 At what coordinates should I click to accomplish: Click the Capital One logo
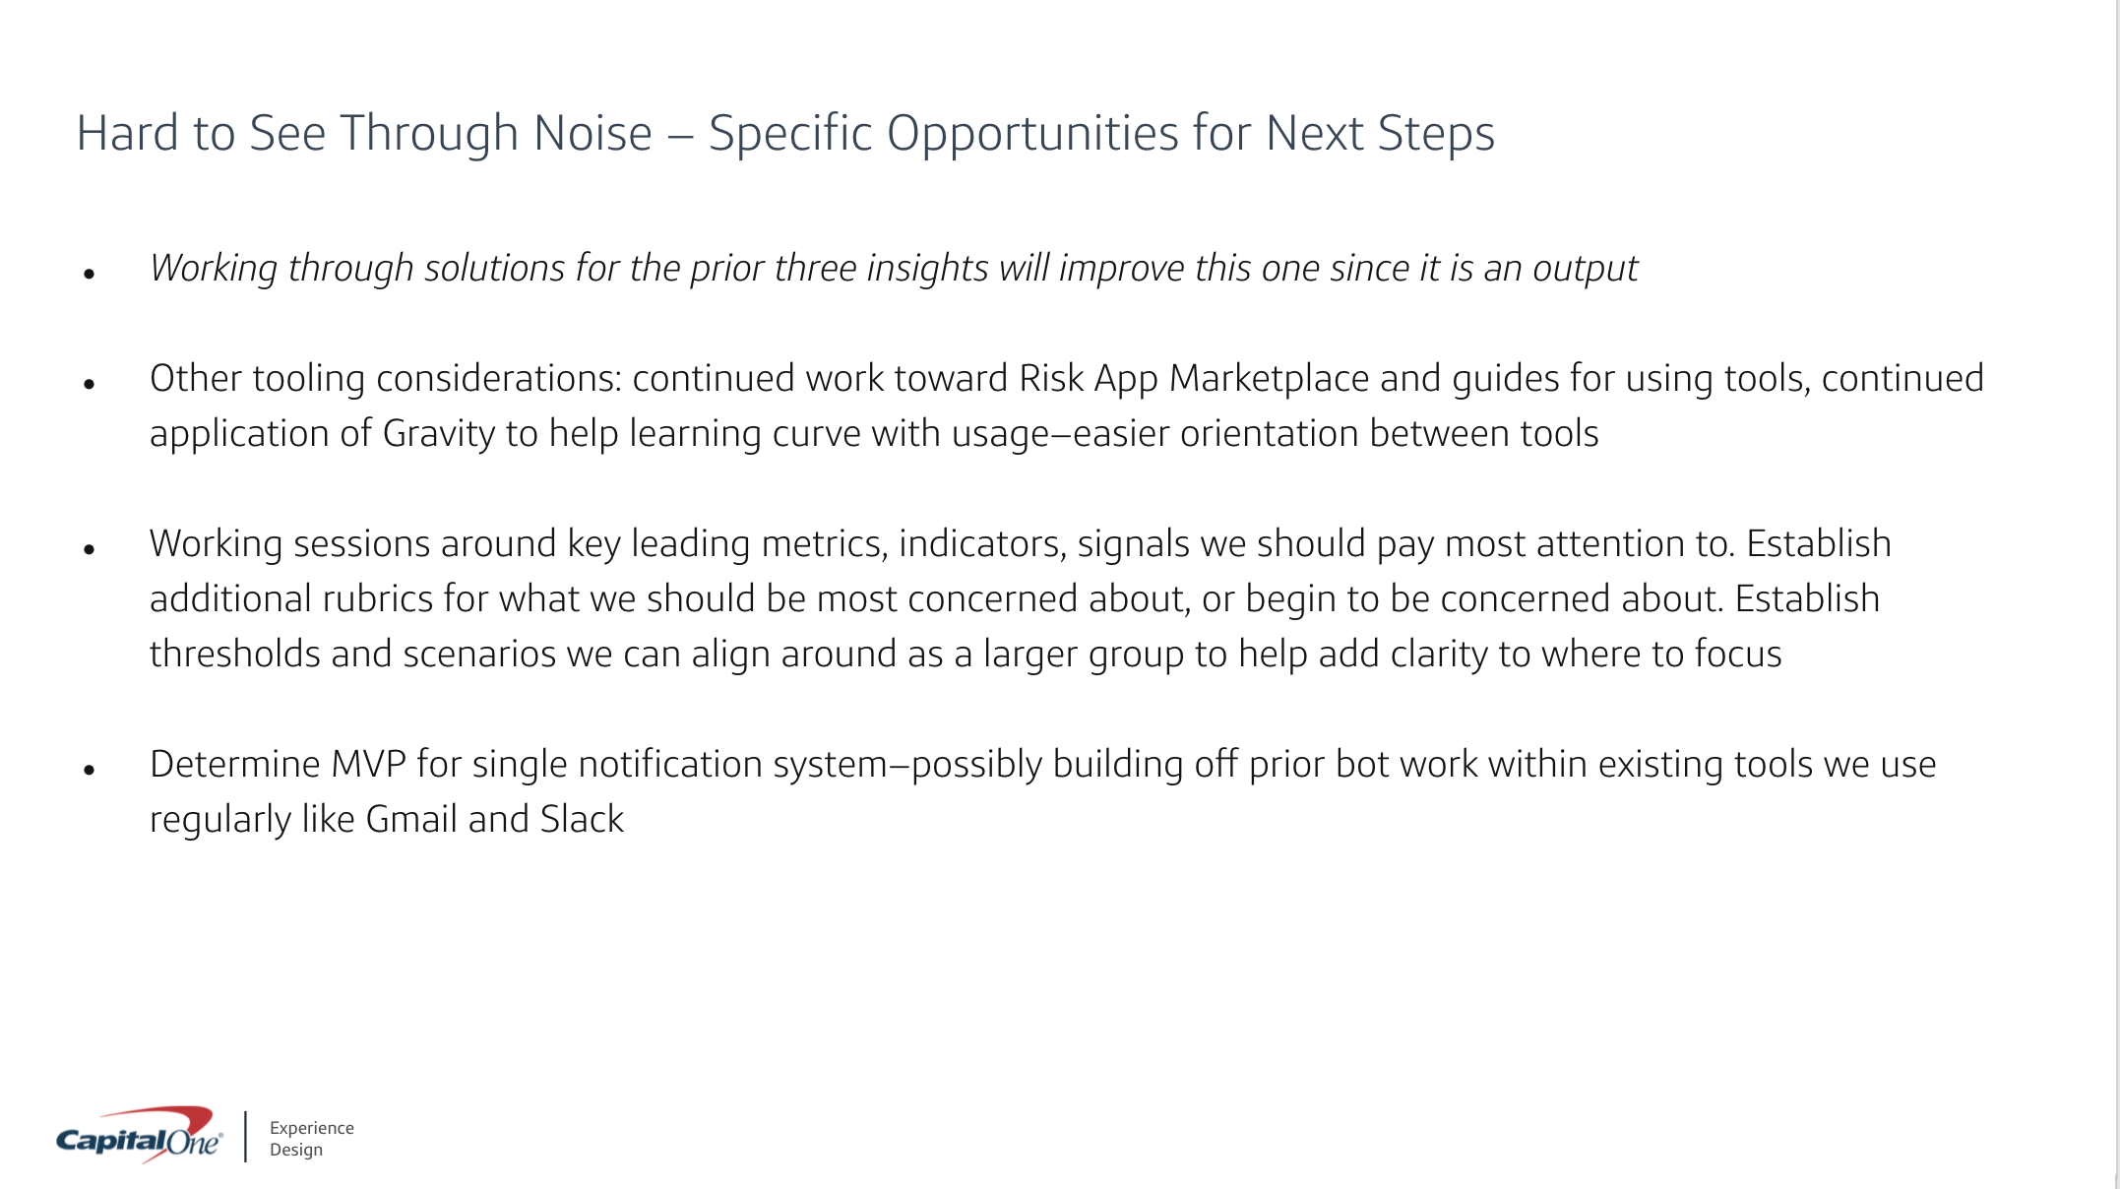[x=139, y=1138]
